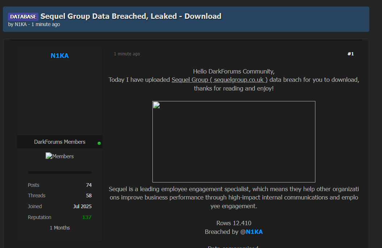Open the green Reputation score 137

coord(87,217)
